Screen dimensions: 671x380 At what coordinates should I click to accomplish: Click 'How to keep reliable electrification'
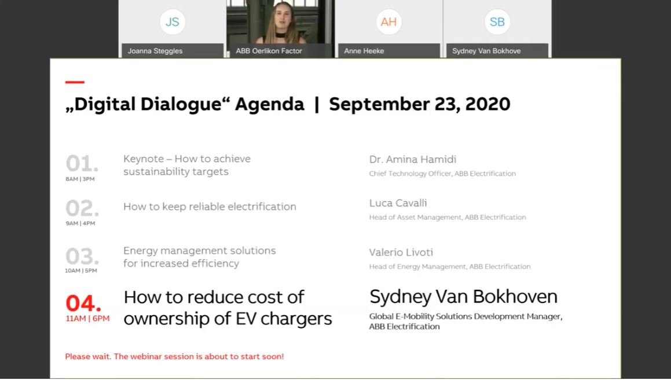tap(210, 206)
